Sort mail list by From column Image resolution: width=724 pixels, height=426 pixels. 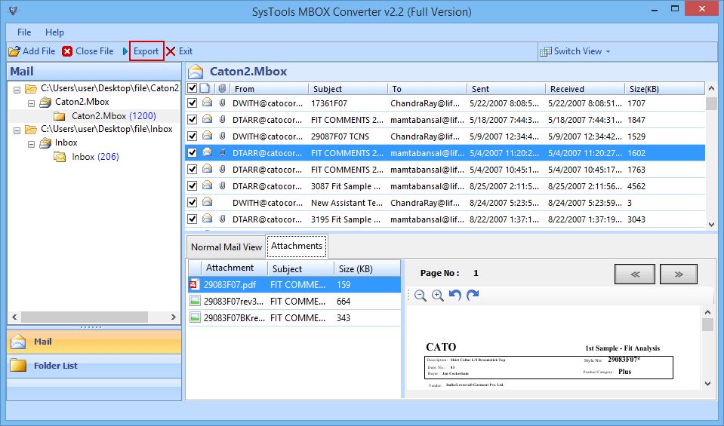pyautogui.click(x=270, y=88)
